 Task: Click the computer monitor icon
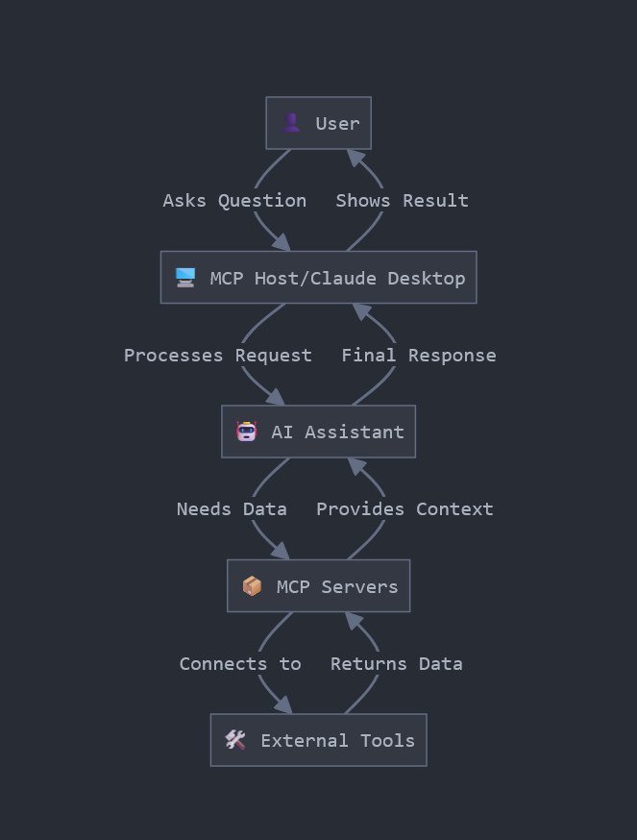point(185,278)
